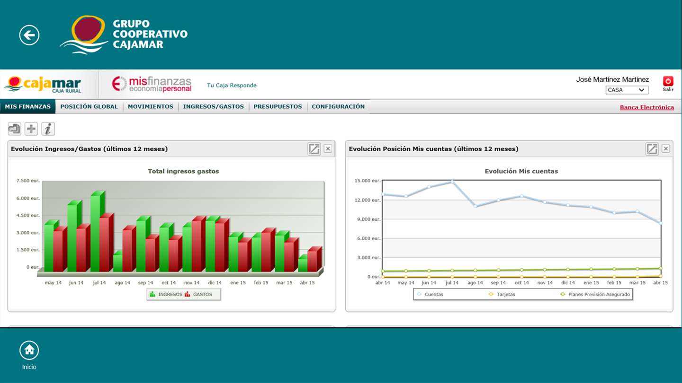Open the misfinanzas economía personal logo
This screenshot has width=682, height=383.
(152, 84)
